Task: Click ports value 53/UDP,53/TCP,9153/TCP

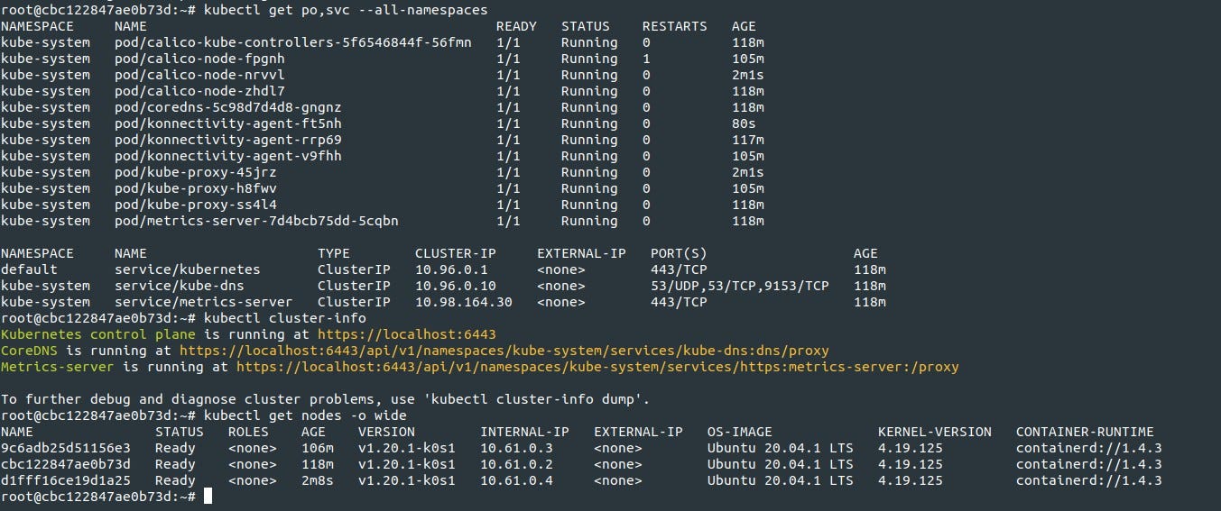Action: [739, 286]
